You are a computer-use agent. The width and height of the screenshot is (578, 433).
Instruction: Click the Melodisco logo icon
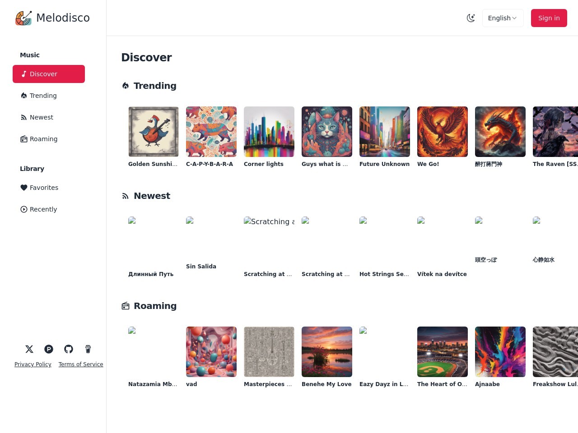23,18
